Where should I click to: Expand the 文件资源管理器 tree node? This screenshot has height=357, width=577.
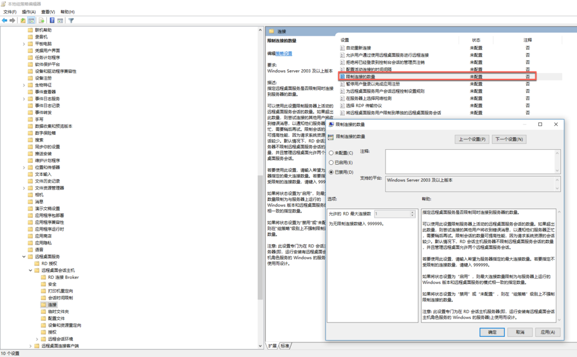[x=24, y=188]
